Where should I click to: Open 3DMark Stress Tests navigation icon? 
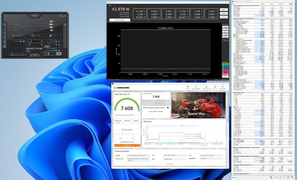pyautogui.click(x=206, y=87)
